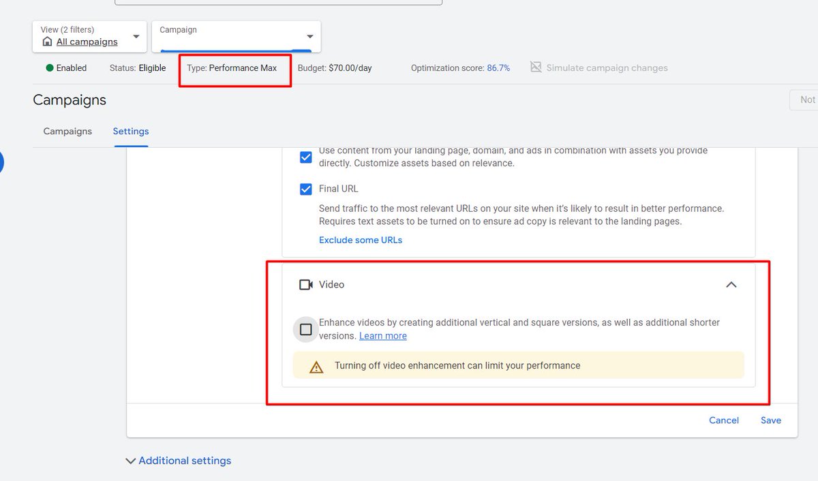Collapse the Video section chevron
This screenshot has width=818, height=481.
(x=731, y=285)
